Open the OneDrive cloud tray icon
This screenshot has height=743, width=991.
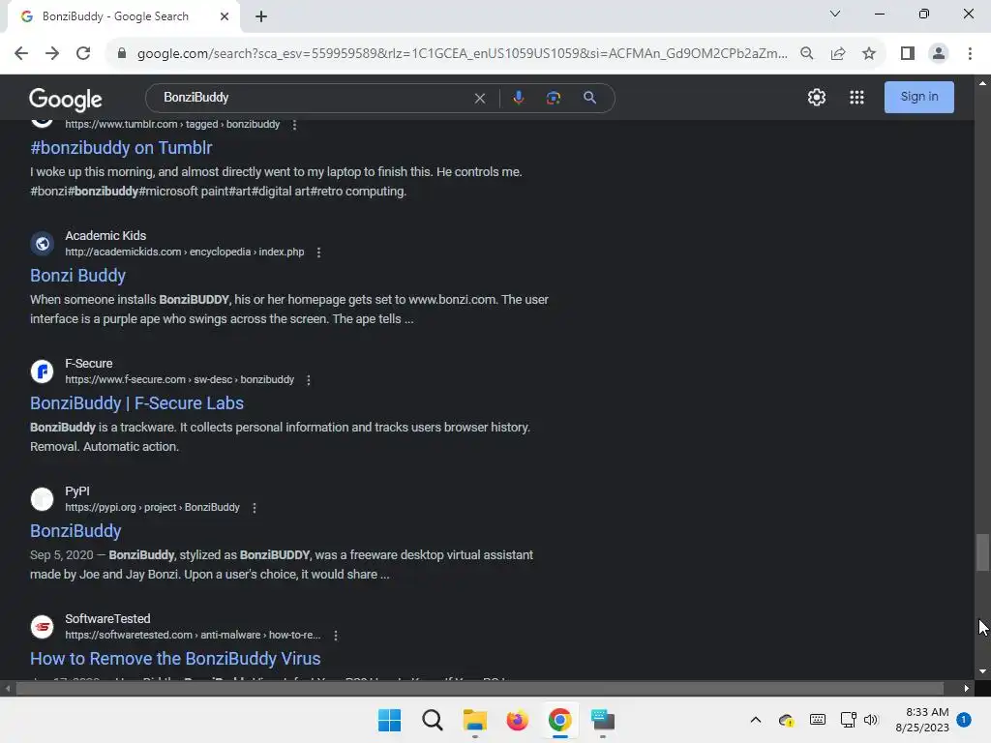click(786, 720)
